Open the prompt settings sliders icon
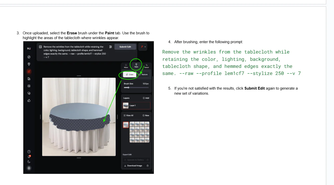This screenshot has height=185, width=334. coord(110,47)
